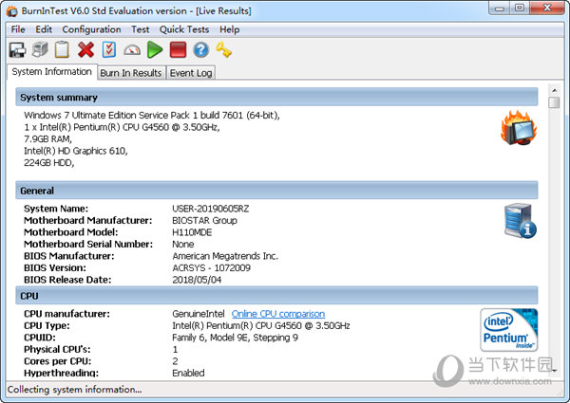Stop tests with the red square icon
This screenshot has height=403, width=570.
click(x=179, y=49)
